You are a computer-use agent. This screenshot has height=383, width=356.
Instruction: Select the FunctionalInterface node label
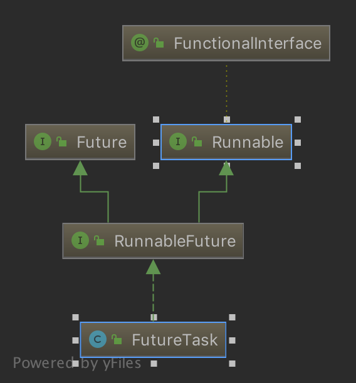coord(248,43)
